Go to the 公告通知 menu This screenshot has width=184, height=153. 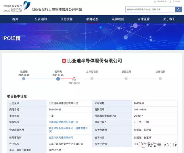pyautogui.click(x=41, y=19)
